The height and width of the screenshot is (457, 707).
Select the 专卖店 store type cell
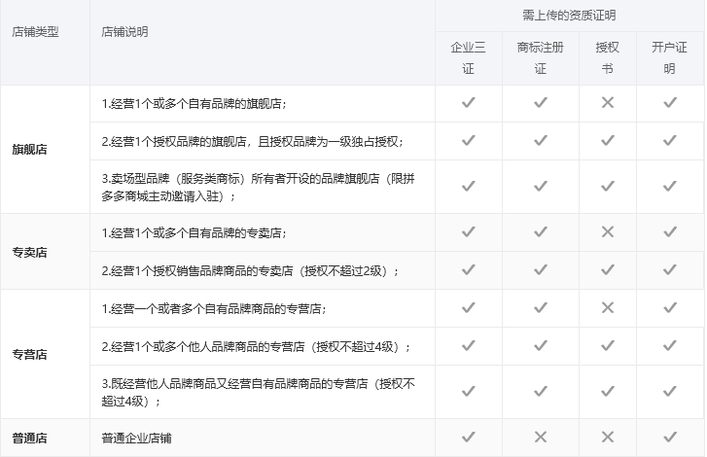pyautogui.click(x=30, y=253)
